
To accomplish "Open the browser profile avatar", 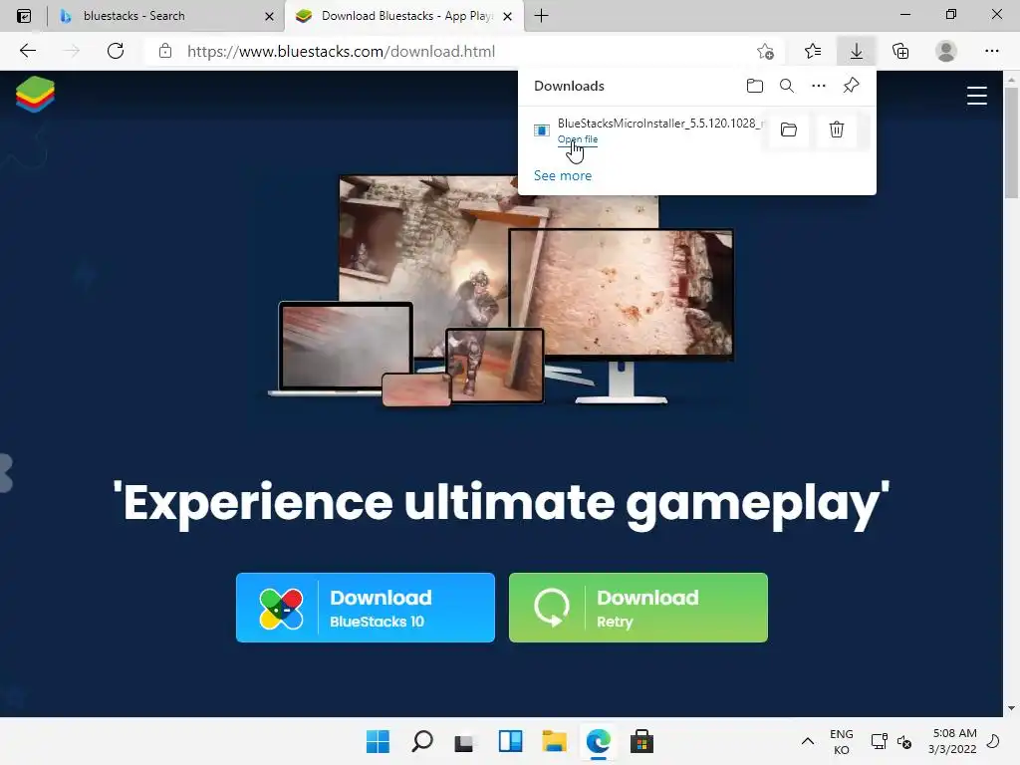I will (x=946, y=51).
